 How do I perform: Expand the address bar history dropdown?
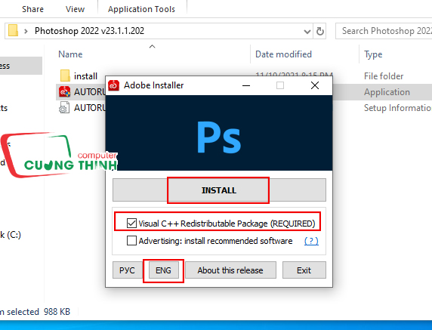pyautogui.click(x=307, y=31)
